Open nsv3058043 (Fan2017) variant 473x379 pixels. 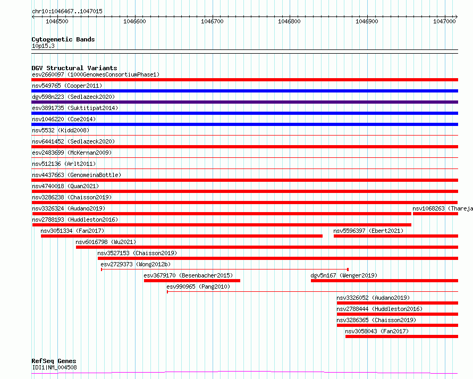[377, 331]
